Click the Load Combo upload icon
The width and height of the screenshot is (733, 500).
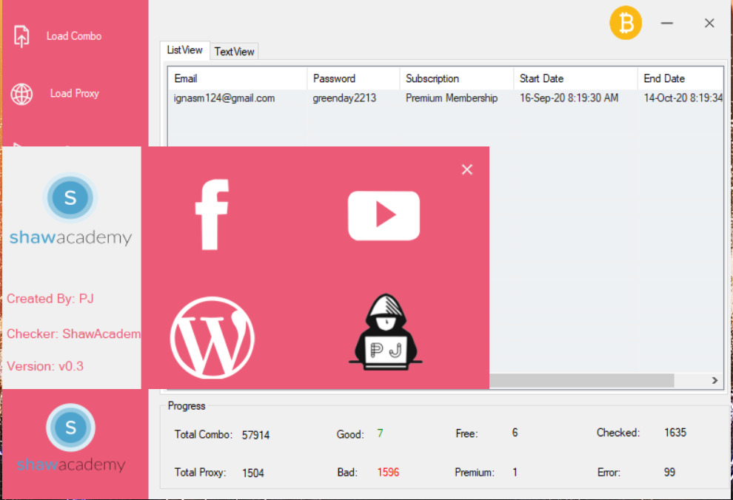coord(21,36)
